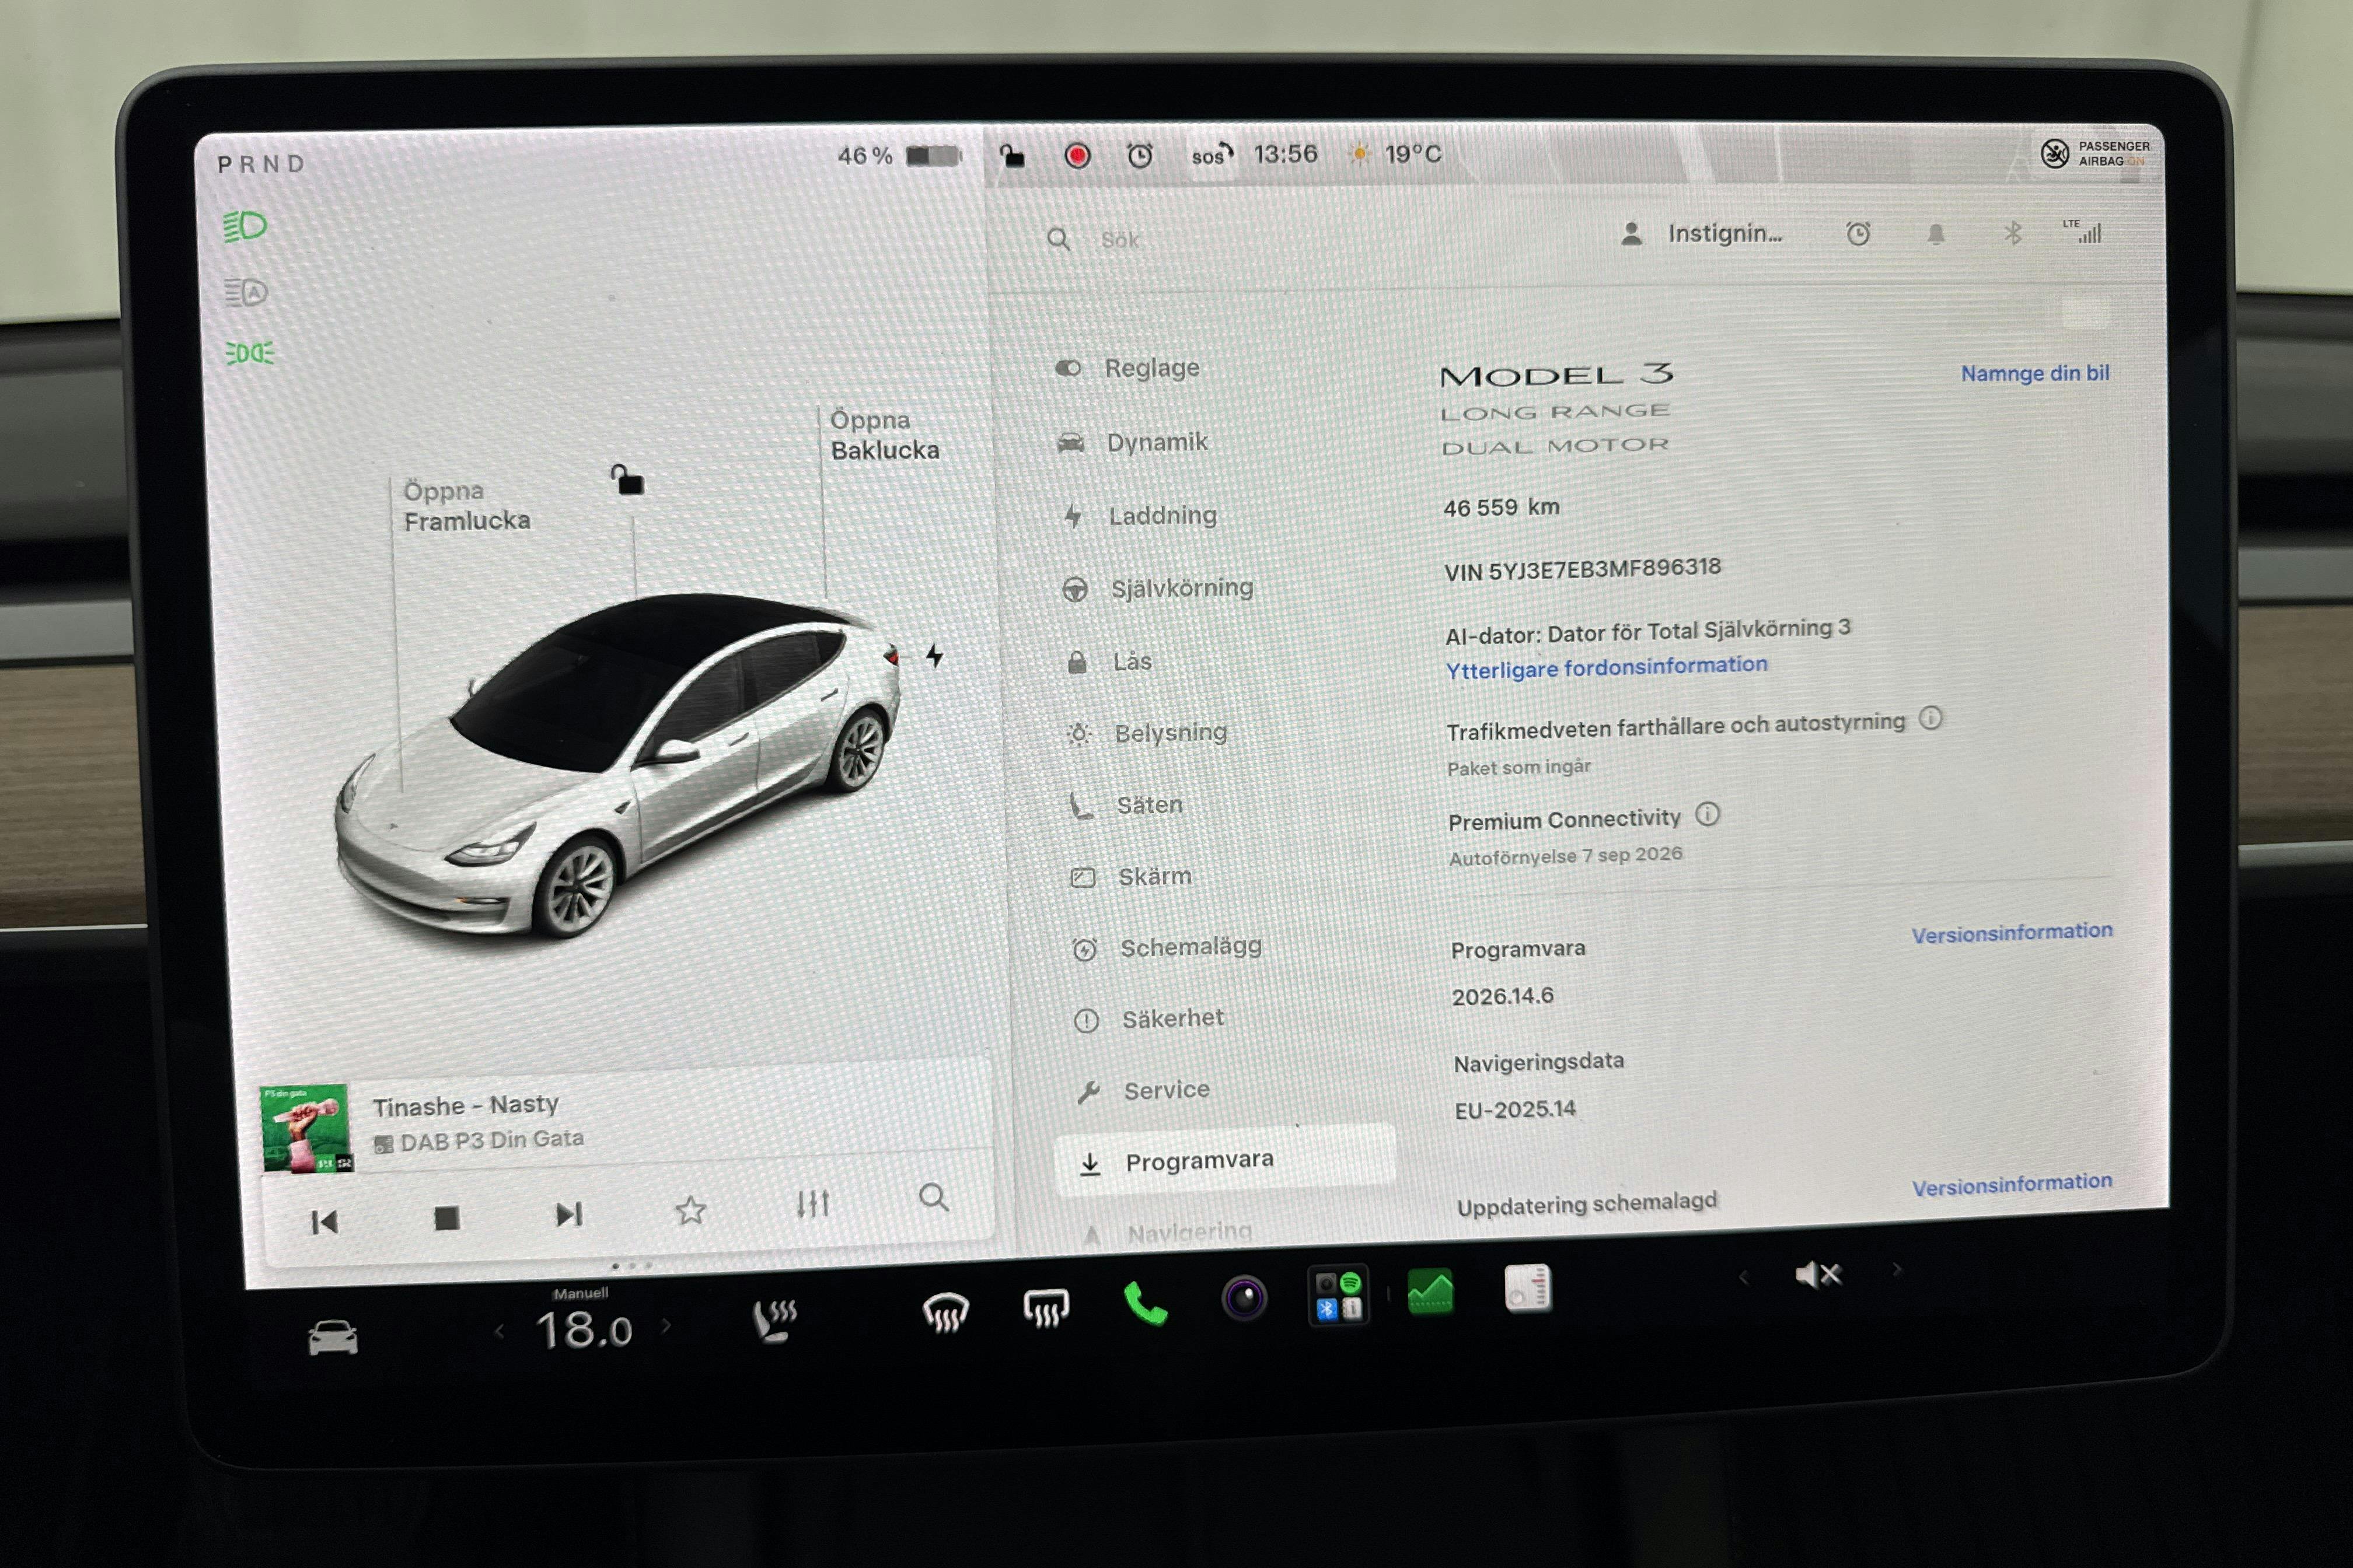Tap the lock icon in status bar
This screenshot has width=2353, height=1568.
[x=1011, y=155]
